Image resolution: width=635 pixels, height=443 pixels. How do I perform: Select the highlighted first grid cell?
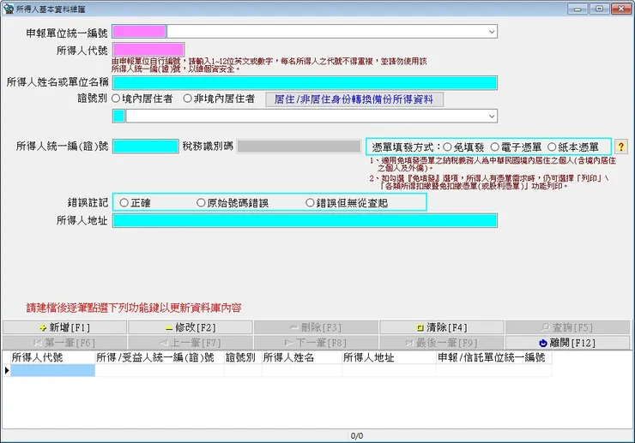coord(52,370)
